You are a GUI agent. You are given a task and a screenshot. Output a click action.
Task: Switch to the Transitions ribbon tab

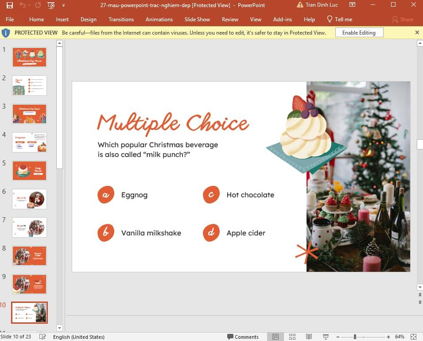pos(121,19)
